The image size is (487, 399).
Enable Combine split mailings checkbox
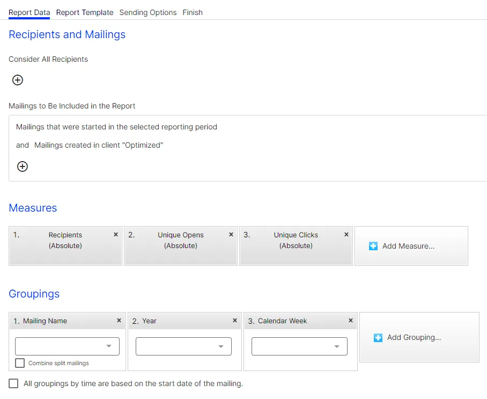click(x=20, y=363)
